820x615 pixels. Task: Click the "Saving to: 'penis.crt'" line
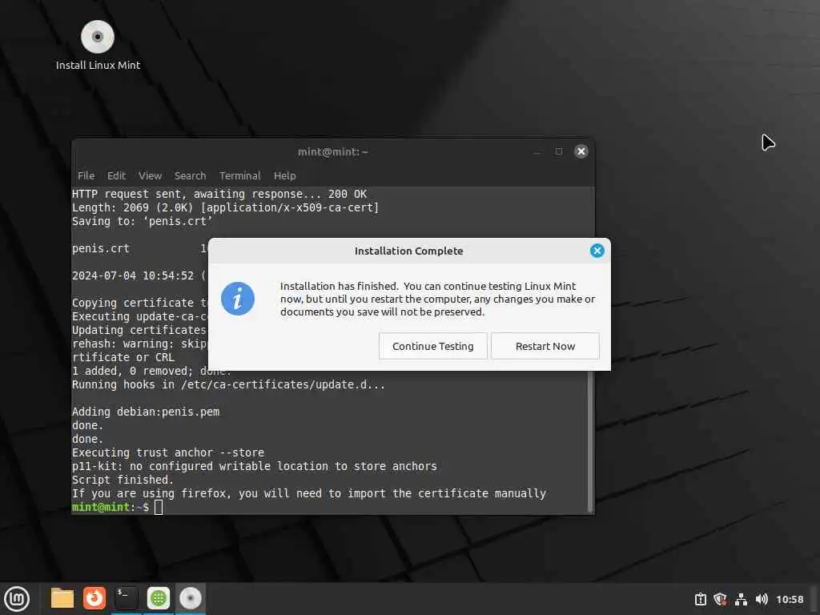(143, 221)
